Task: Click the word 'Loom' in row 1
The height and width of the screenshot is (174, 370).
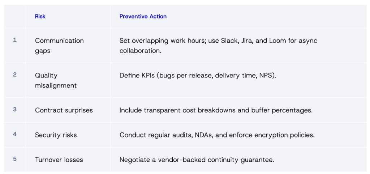Action: pyautogui.click(x=278, y=41)
